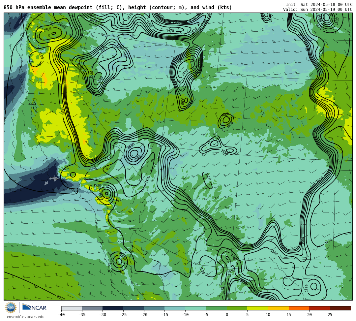Image resolution: width=356 pixels, height=321 pixels.
Task: Click the colorbar tick label 25
Action: pyautogui.click(x=330, y=315)
